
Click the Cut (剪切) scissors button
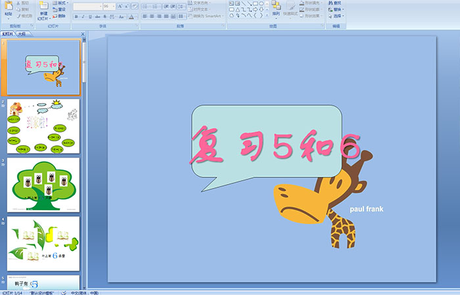tap(22, 3)
